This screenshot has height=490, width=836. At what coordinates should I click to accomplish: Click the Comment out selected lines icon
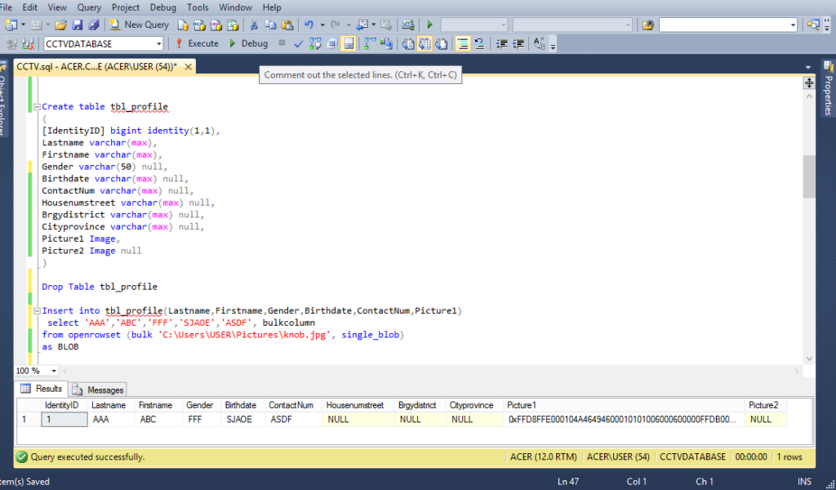[x=462, y=43]
